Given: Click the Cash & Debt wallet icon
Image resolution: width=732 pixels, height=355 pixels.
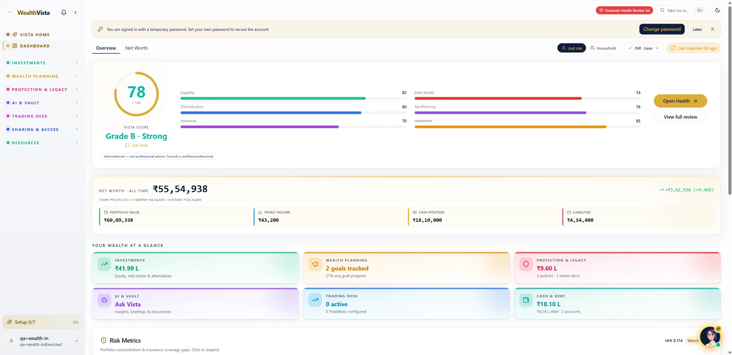Looking at the screenshot, I should click(x=526, y=300).
